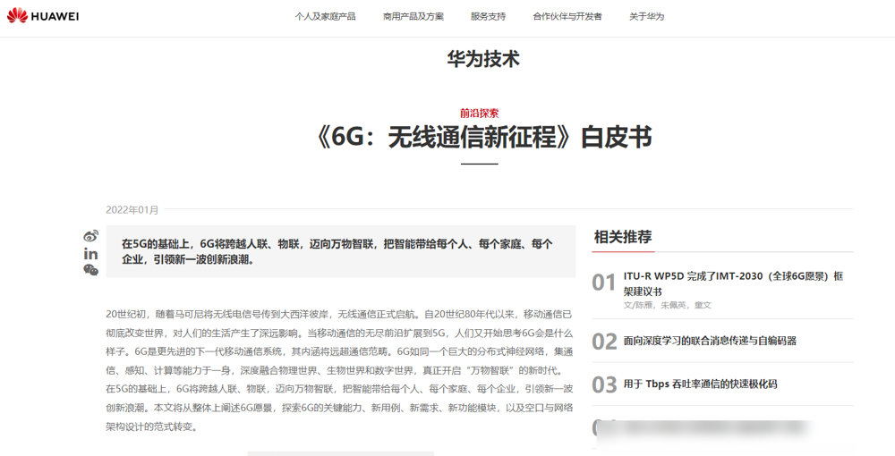Open 合作伙伴与开发者 menu
Viewport: 895px width, 456px height.
pyautogui.click(x=567, y=16)
